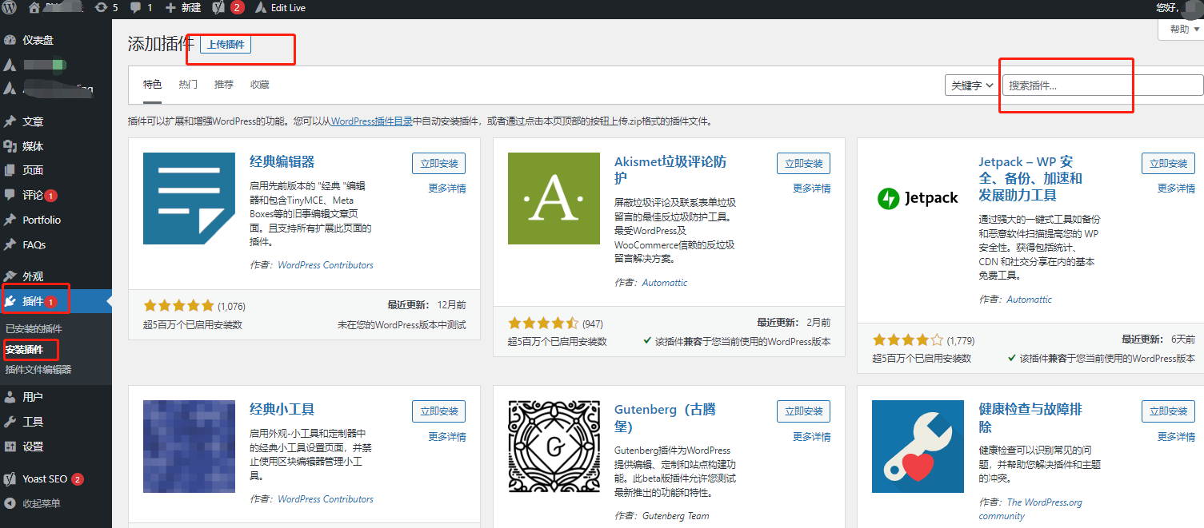Open 设置 settings icon in sidebar
Screen dimensions: 1204x528
(10, 447)
